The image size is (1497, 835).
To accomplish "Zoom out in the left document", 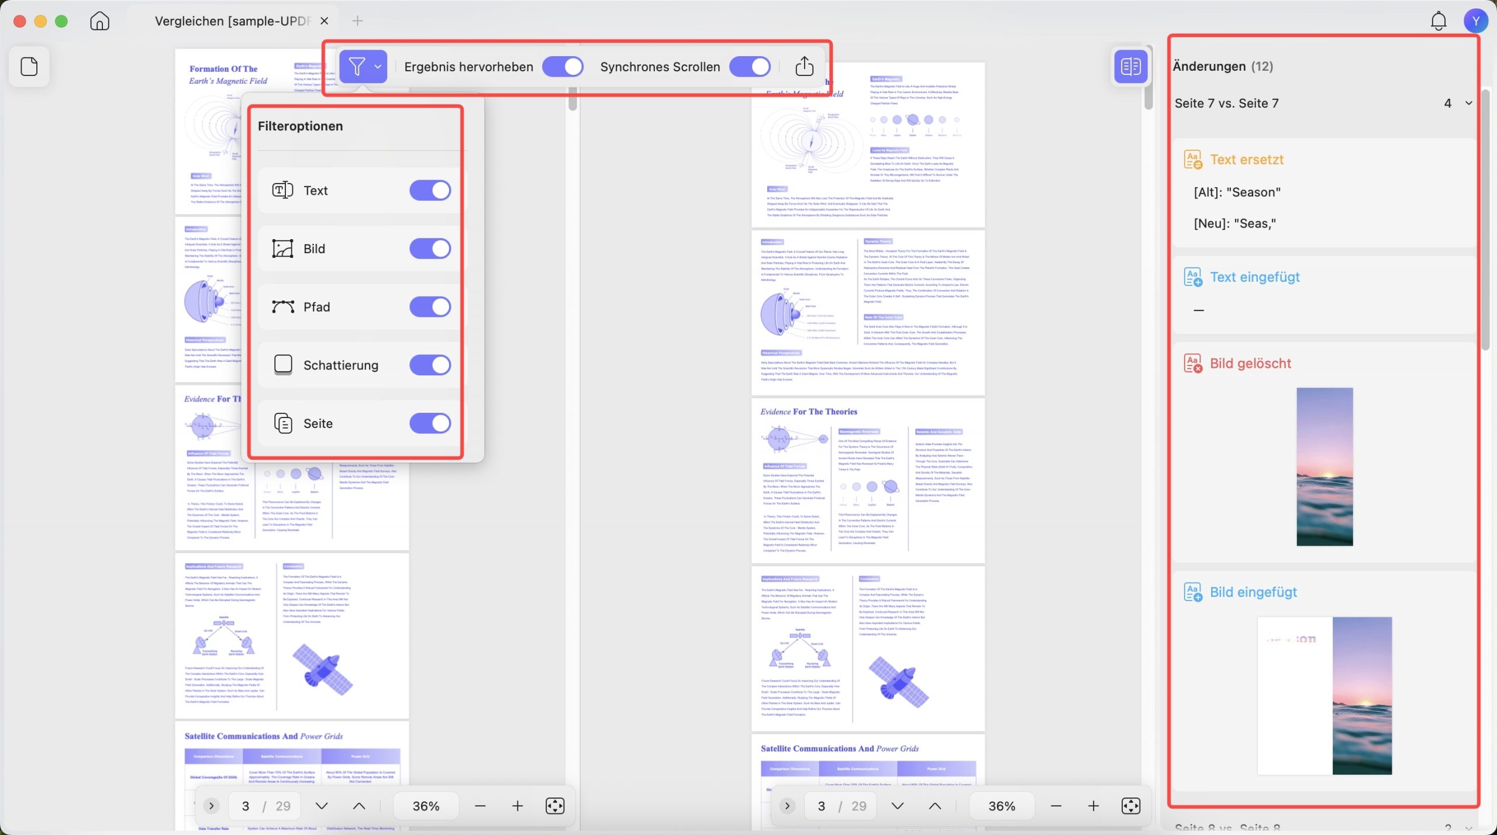I will pos(480,806).
